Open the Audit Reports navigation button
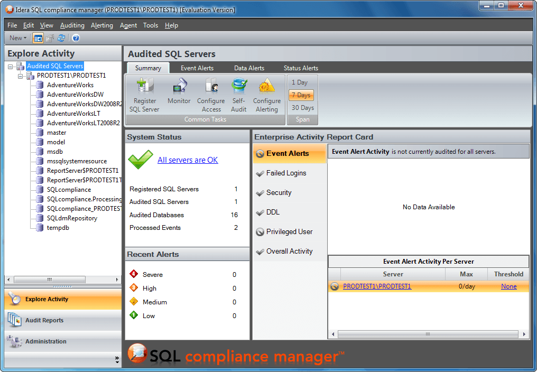The width and height of the screenshot is (537, 372). [63, 320]
